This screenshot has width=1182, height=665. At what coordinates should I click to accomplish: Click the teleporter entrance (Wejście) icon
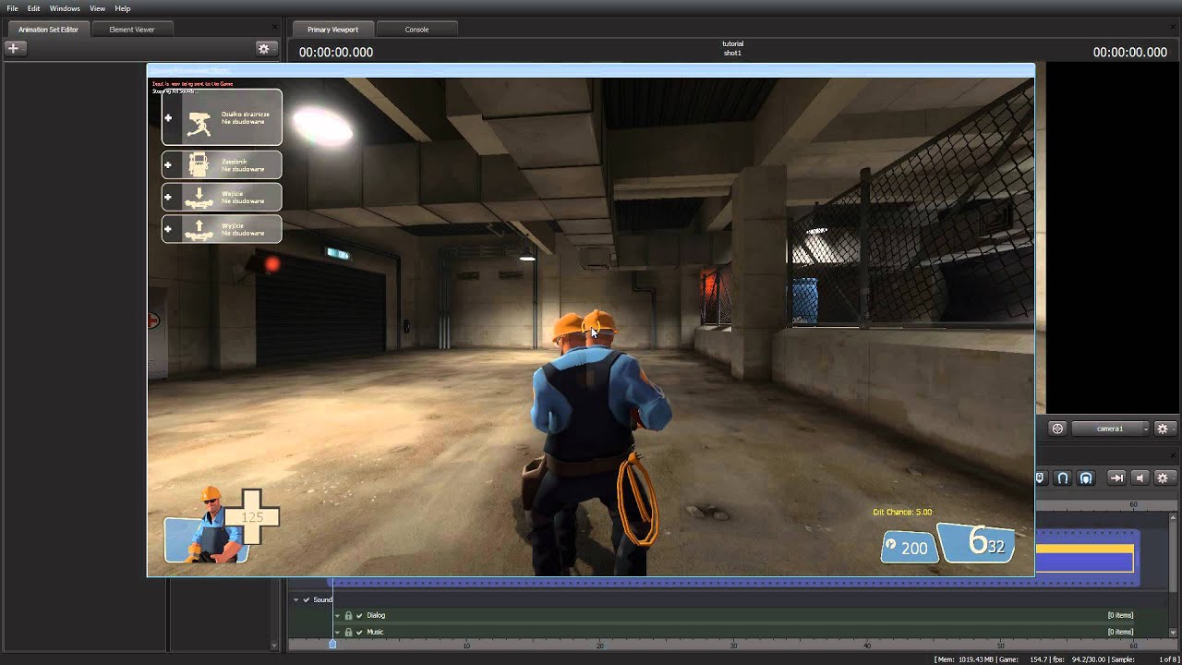[198, 198]
